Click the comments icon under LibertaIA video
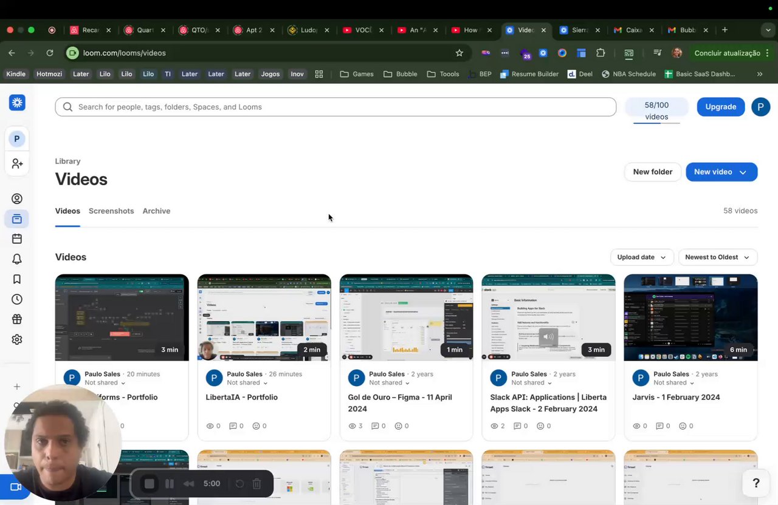Screen dimensions: 778x505 point(233,426)
